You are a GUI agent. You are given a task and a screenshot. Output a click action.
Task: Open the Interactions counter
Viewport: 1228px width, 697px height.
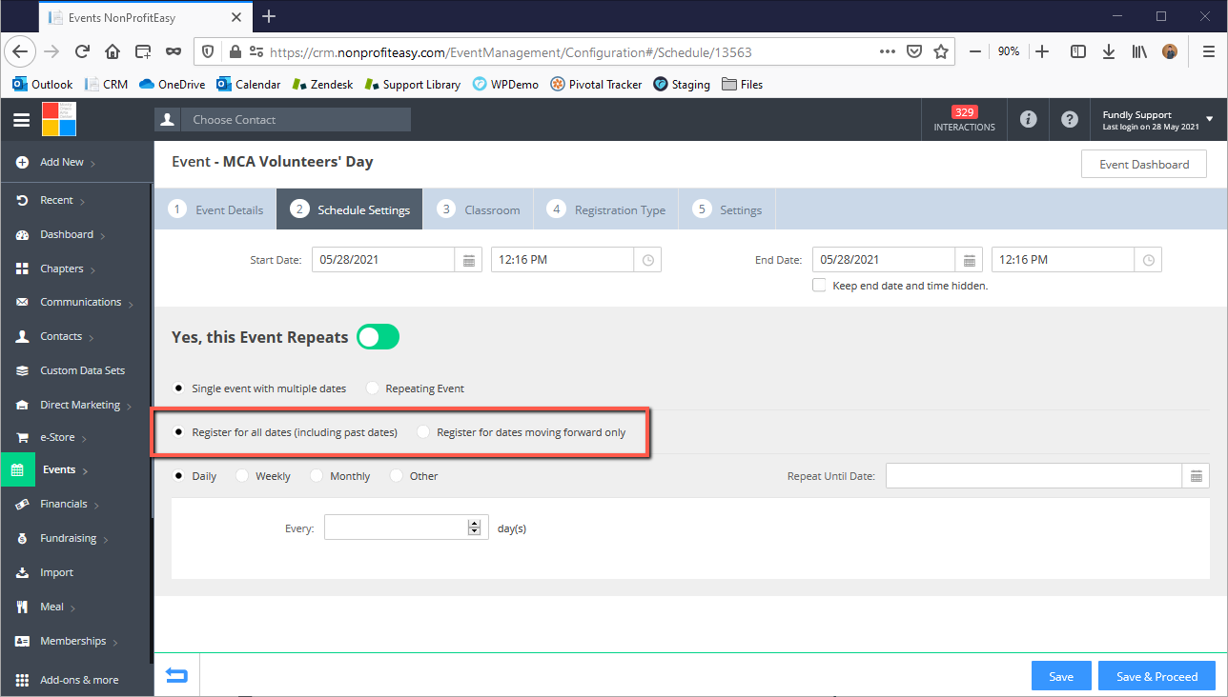point(964,120)
